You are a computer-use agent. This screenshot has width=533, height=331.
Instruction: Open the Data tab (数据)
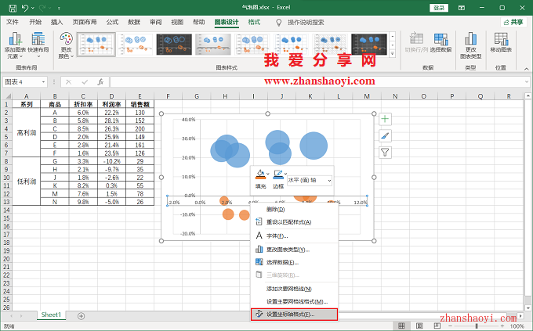click(134, 22)
